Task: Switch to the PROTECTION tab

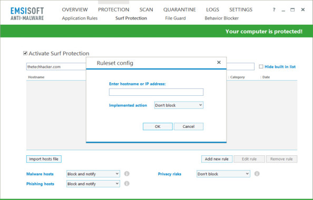Action: click(x=113, y=9)
